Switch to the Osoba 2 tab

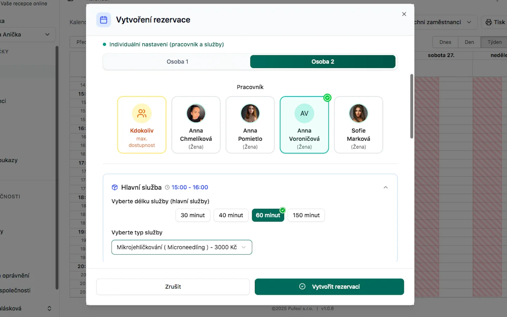click(323, 62)
